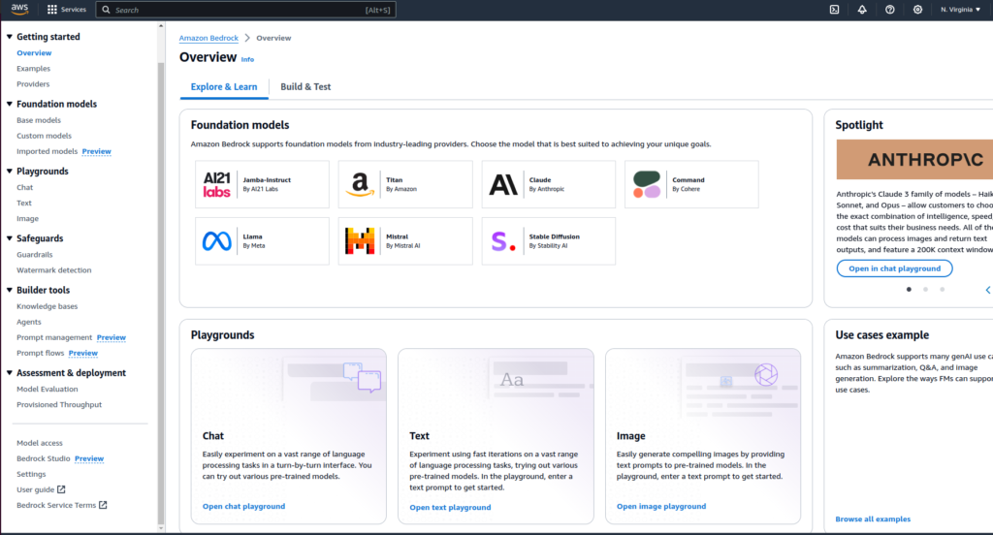Click Preview link next to Prompt flows
This screenshot has height=535, width=993.
83,354
